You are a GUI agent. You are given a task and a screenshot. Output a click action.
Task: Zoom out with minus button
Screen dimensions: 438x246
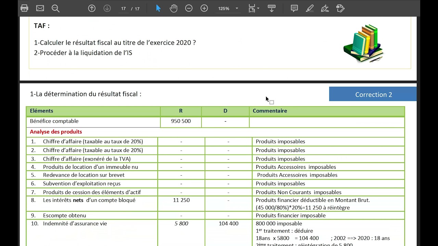tap(189, 8)
